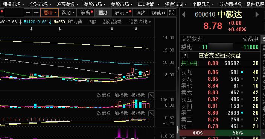This screenshot has width=265, height=139.
Task: Click diamond marker beside 卖九 volume 681
Action: [242, 72]
